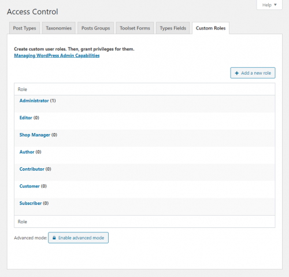Viewport: 289px width, 277px height.
Task: Select the Posts Groups tab
Action: pos(95,28)
